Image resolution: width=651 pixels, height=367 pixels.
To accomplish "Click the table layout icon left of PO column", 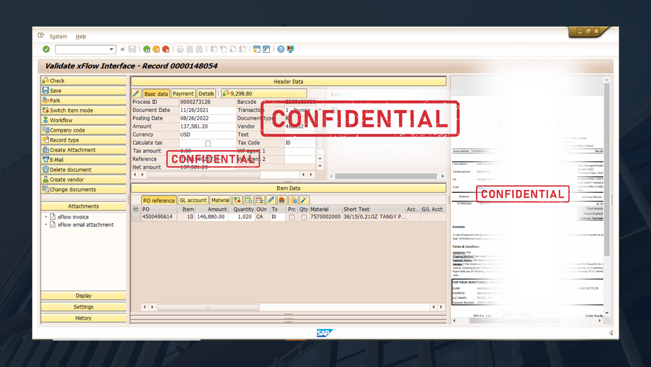I will pyautogui.click(x=136, y=209).
